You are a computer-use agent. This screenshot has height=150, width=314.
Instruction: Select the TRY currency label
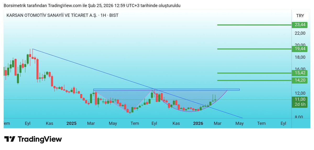click(300, 16)
